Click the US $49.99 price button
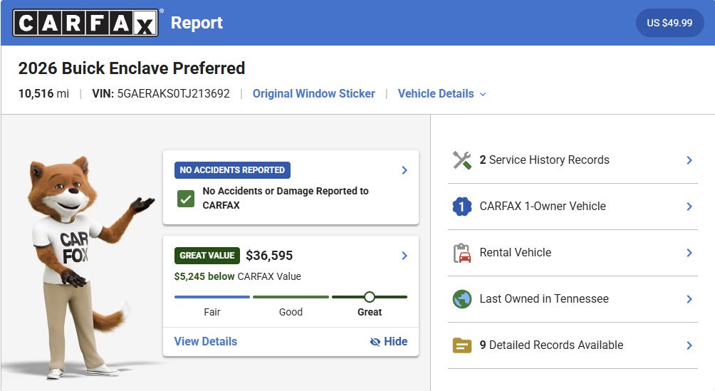715x391 pixels. 669,23
